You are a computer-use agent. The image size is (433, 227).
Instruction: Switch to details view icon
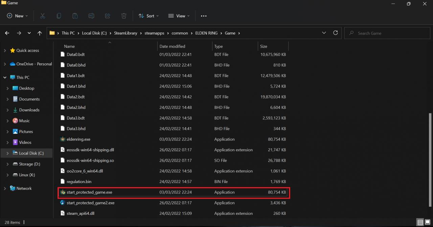pos(420,222)
